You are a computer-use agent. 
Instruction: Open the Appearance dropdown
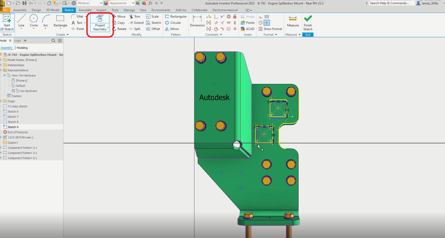[122, 3]
